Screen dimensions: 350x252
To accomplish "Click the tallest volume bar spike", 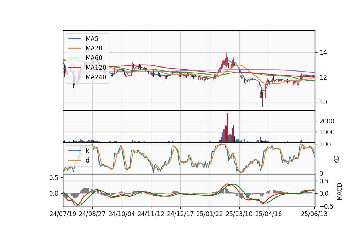I will point(227,128).
